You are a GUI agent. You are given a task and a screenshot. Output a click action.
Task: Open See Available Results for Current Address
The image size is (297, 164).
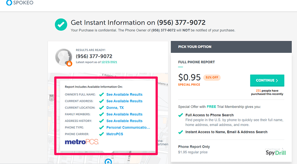[x=124, y=101]
